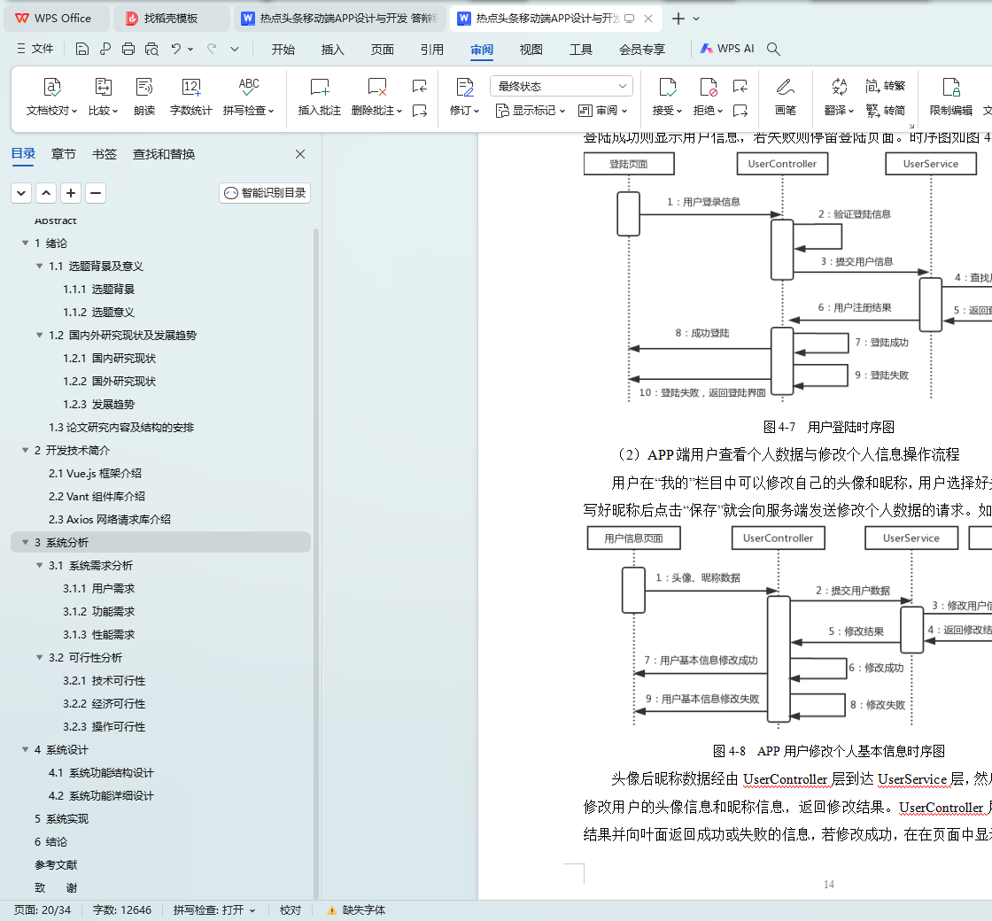992x921 pixels.
Task: Close the navigation pane
Action: pos(300,154)
